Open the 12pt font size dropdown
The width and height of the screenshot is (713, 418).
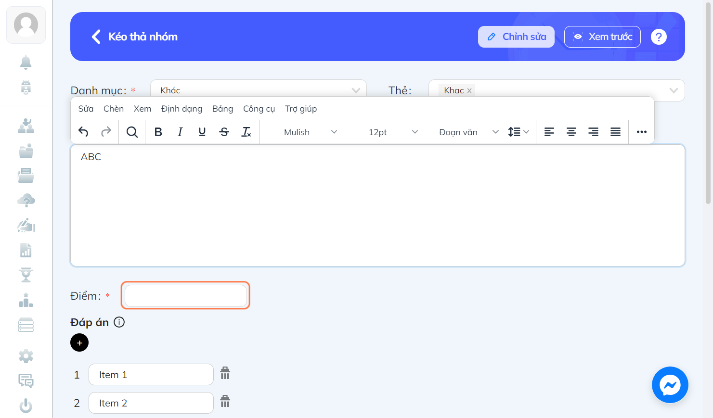[x=393, y=132]
